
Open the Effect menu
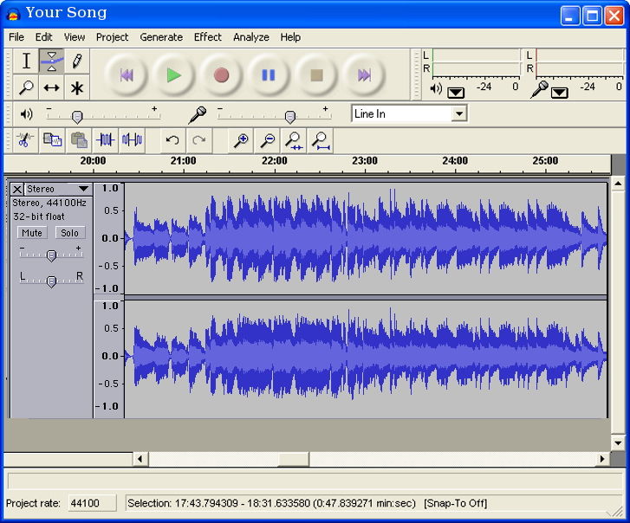[x=208, y=37]
